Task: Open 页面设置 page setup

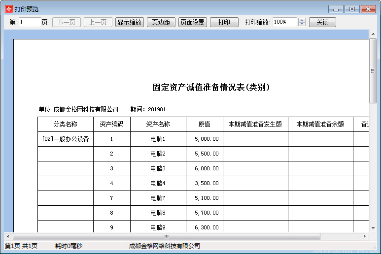Action: click(192, 22)
